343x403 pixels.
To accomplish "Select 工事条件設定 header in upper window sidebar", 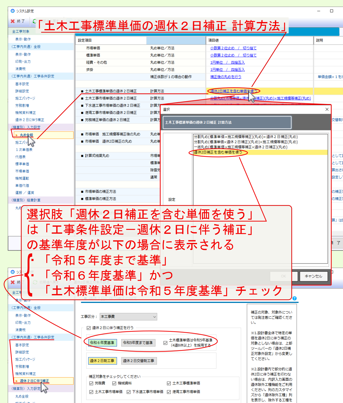I will (x=33, y=76).
